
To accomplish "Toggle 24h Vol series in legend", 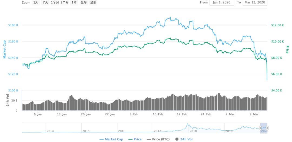I will point(184,139).
